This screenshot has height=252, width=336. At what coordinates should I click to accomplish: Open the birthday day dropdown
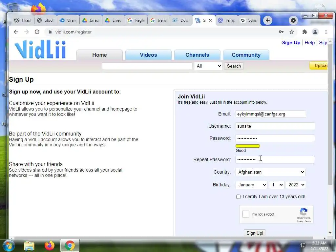[277, 185]
